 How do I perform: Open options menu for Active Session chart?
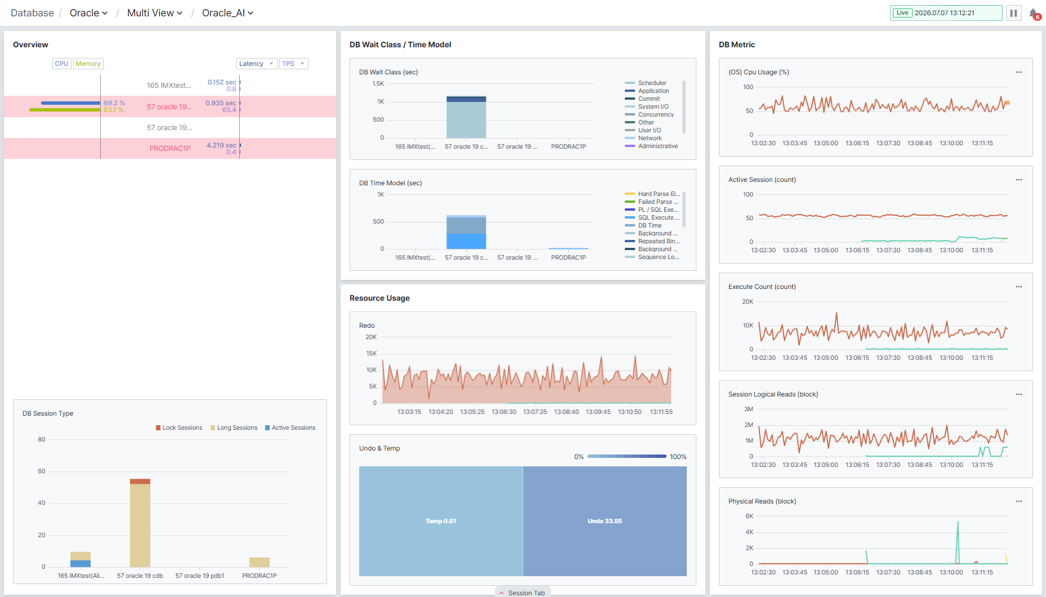[x=1018, y=180]
